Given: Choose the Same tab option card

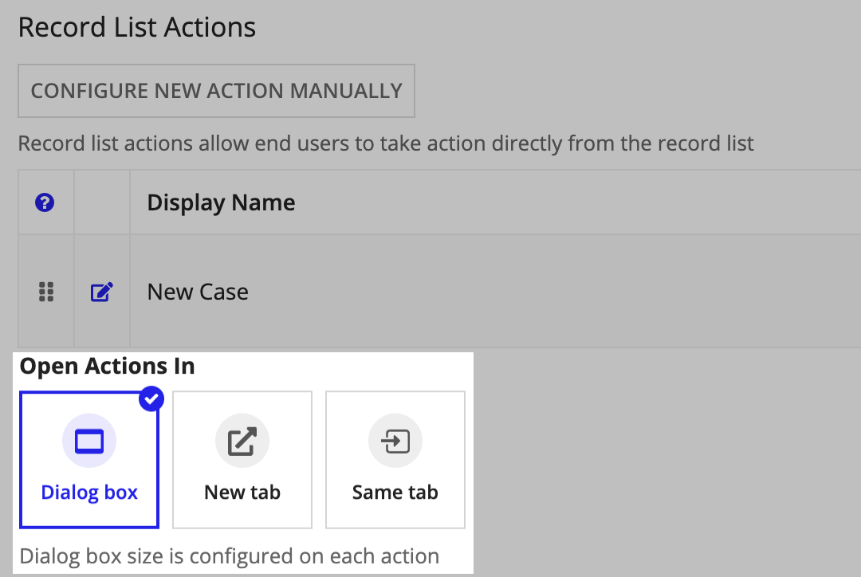Looking at the screenshot, I should [395, 460].
